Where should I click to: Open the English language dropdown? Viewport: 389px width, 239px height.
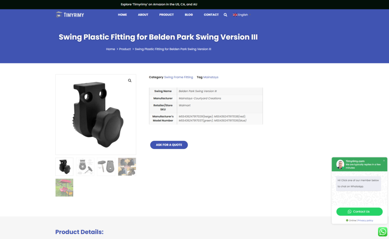point(242,15)
